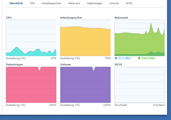Click the blue upload arrow icon
The width and height of the screenshot is (171, 120).
pyautogui.click(x=116, y=58)
